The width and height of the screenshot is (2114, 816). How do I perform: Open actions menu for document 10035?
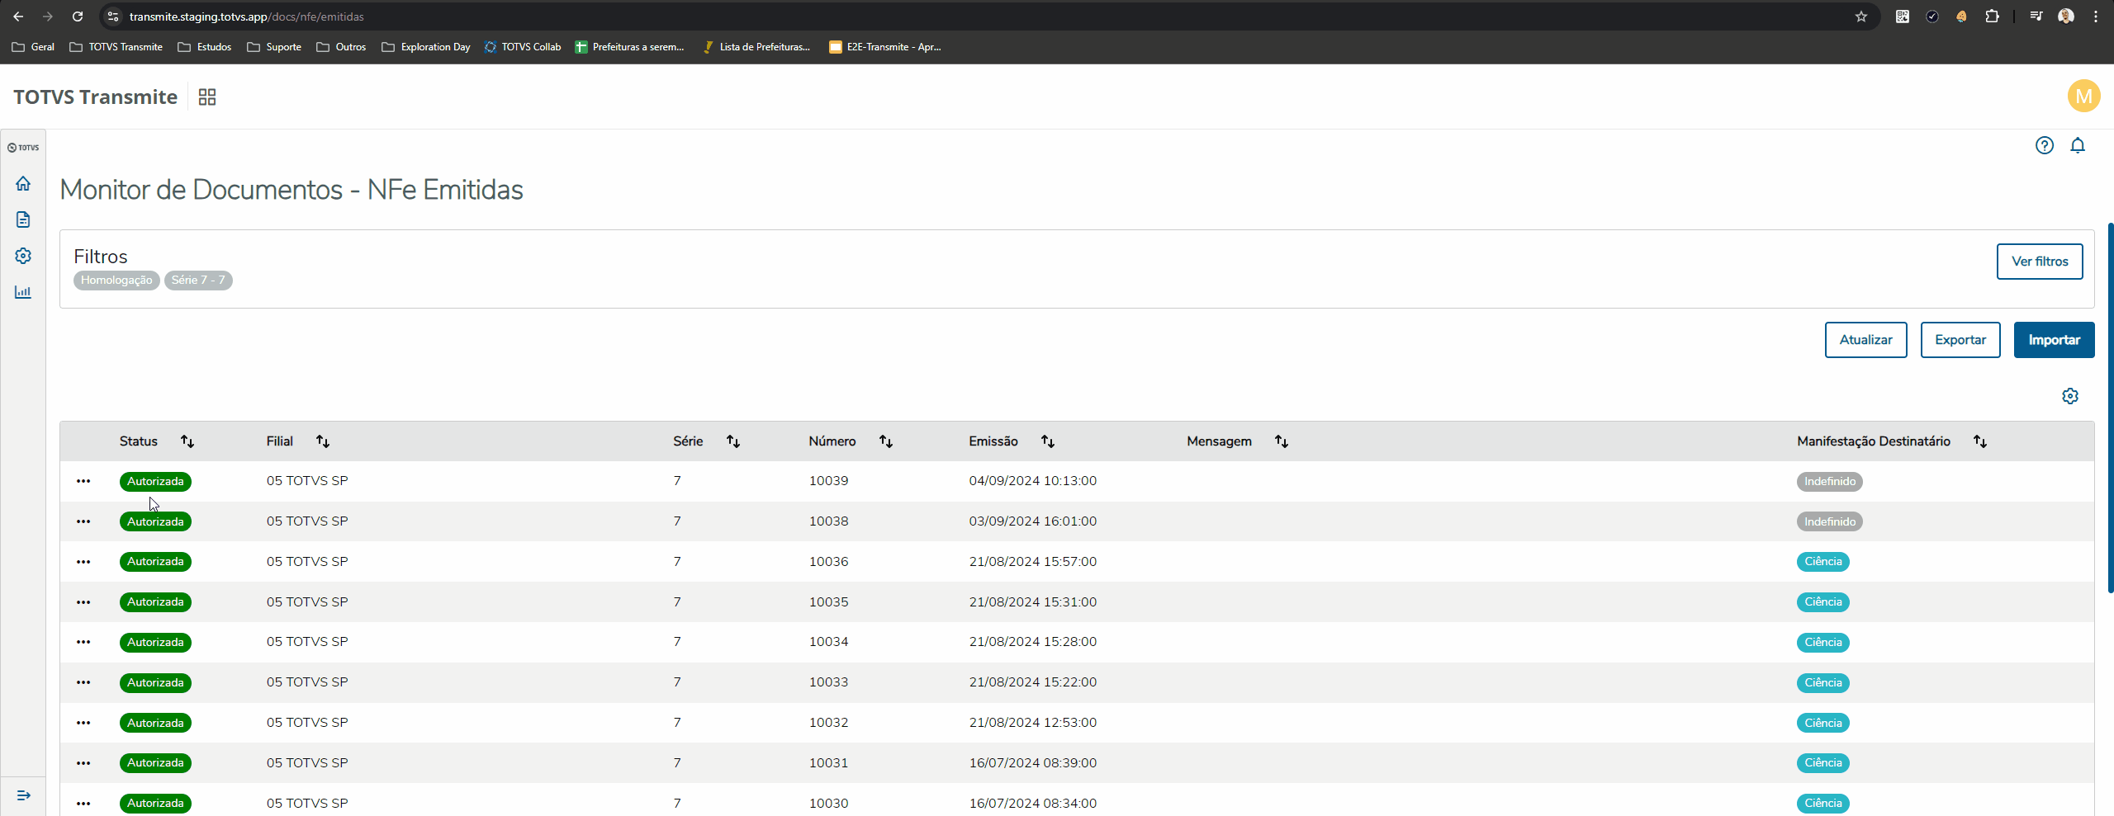pyautogui.click(x=83, y=602)
